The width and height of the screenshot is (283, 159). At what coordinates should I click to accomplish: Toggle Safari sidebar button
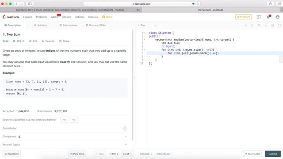tap(30, 4)
